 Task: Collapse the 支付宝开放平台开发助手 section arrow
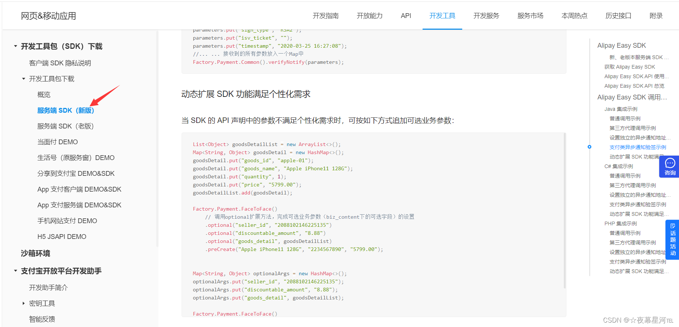coord(15,271)
